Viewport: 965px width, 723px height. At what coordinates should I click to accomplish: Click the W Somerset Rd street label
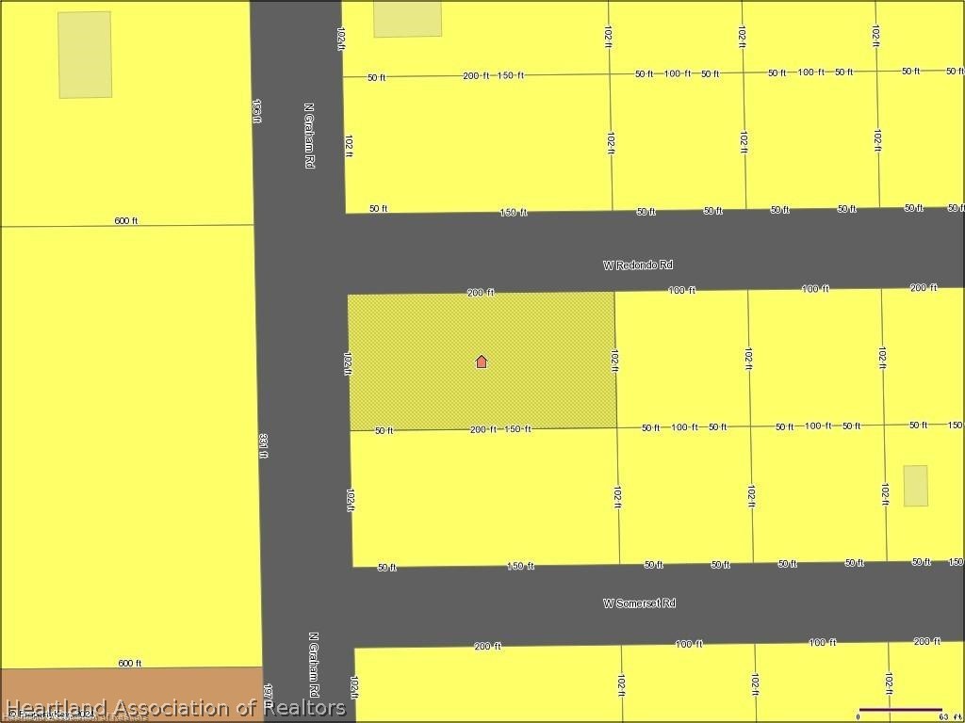[x=640, y=603]
